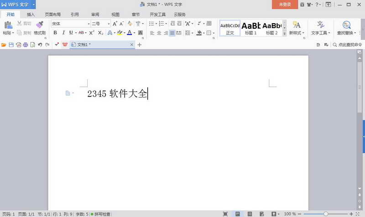
Task: Apply the 标题 1 heading style
Action: pos(250,28)
